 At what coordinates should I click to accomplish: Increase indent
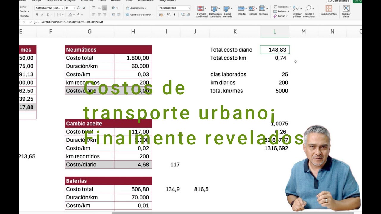coord(119,15)
